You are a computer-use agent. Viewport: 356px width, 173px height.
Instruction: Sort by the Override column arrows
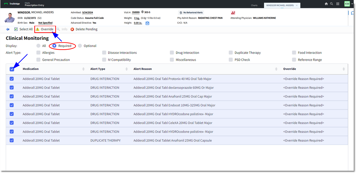click(344, 69)
